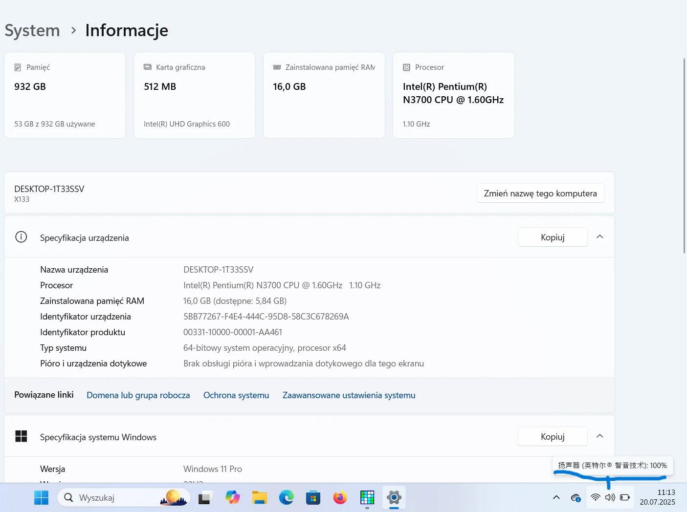The height and width of the screenshot is (512, 687).
Task: Click the Brak obsługi pióra touch support text
Action: coord(304,363)
